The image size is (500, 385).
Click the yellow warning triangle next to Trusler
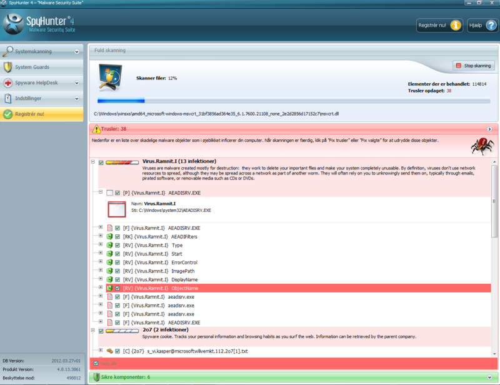pos(96,129)
